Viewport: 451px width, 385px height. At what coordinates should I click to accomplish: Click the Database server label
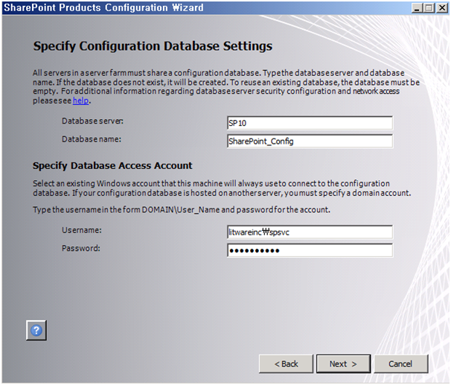point(92,121)
